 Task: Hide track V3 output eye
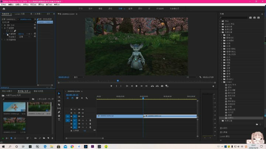coord(83,110)
